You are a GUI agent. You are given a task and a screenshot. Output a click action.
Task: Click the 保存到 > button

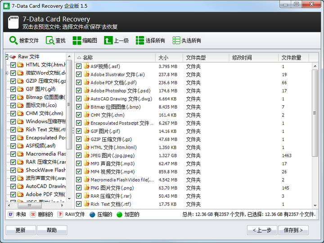coord(293,230)
